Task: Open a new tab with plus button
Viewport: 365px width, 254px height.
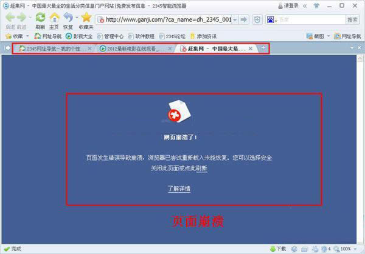Action: click(x=263, y=48)
